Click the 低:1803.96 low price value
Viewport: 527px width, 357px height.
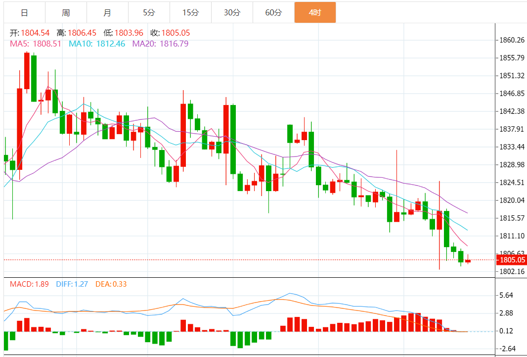124,33
